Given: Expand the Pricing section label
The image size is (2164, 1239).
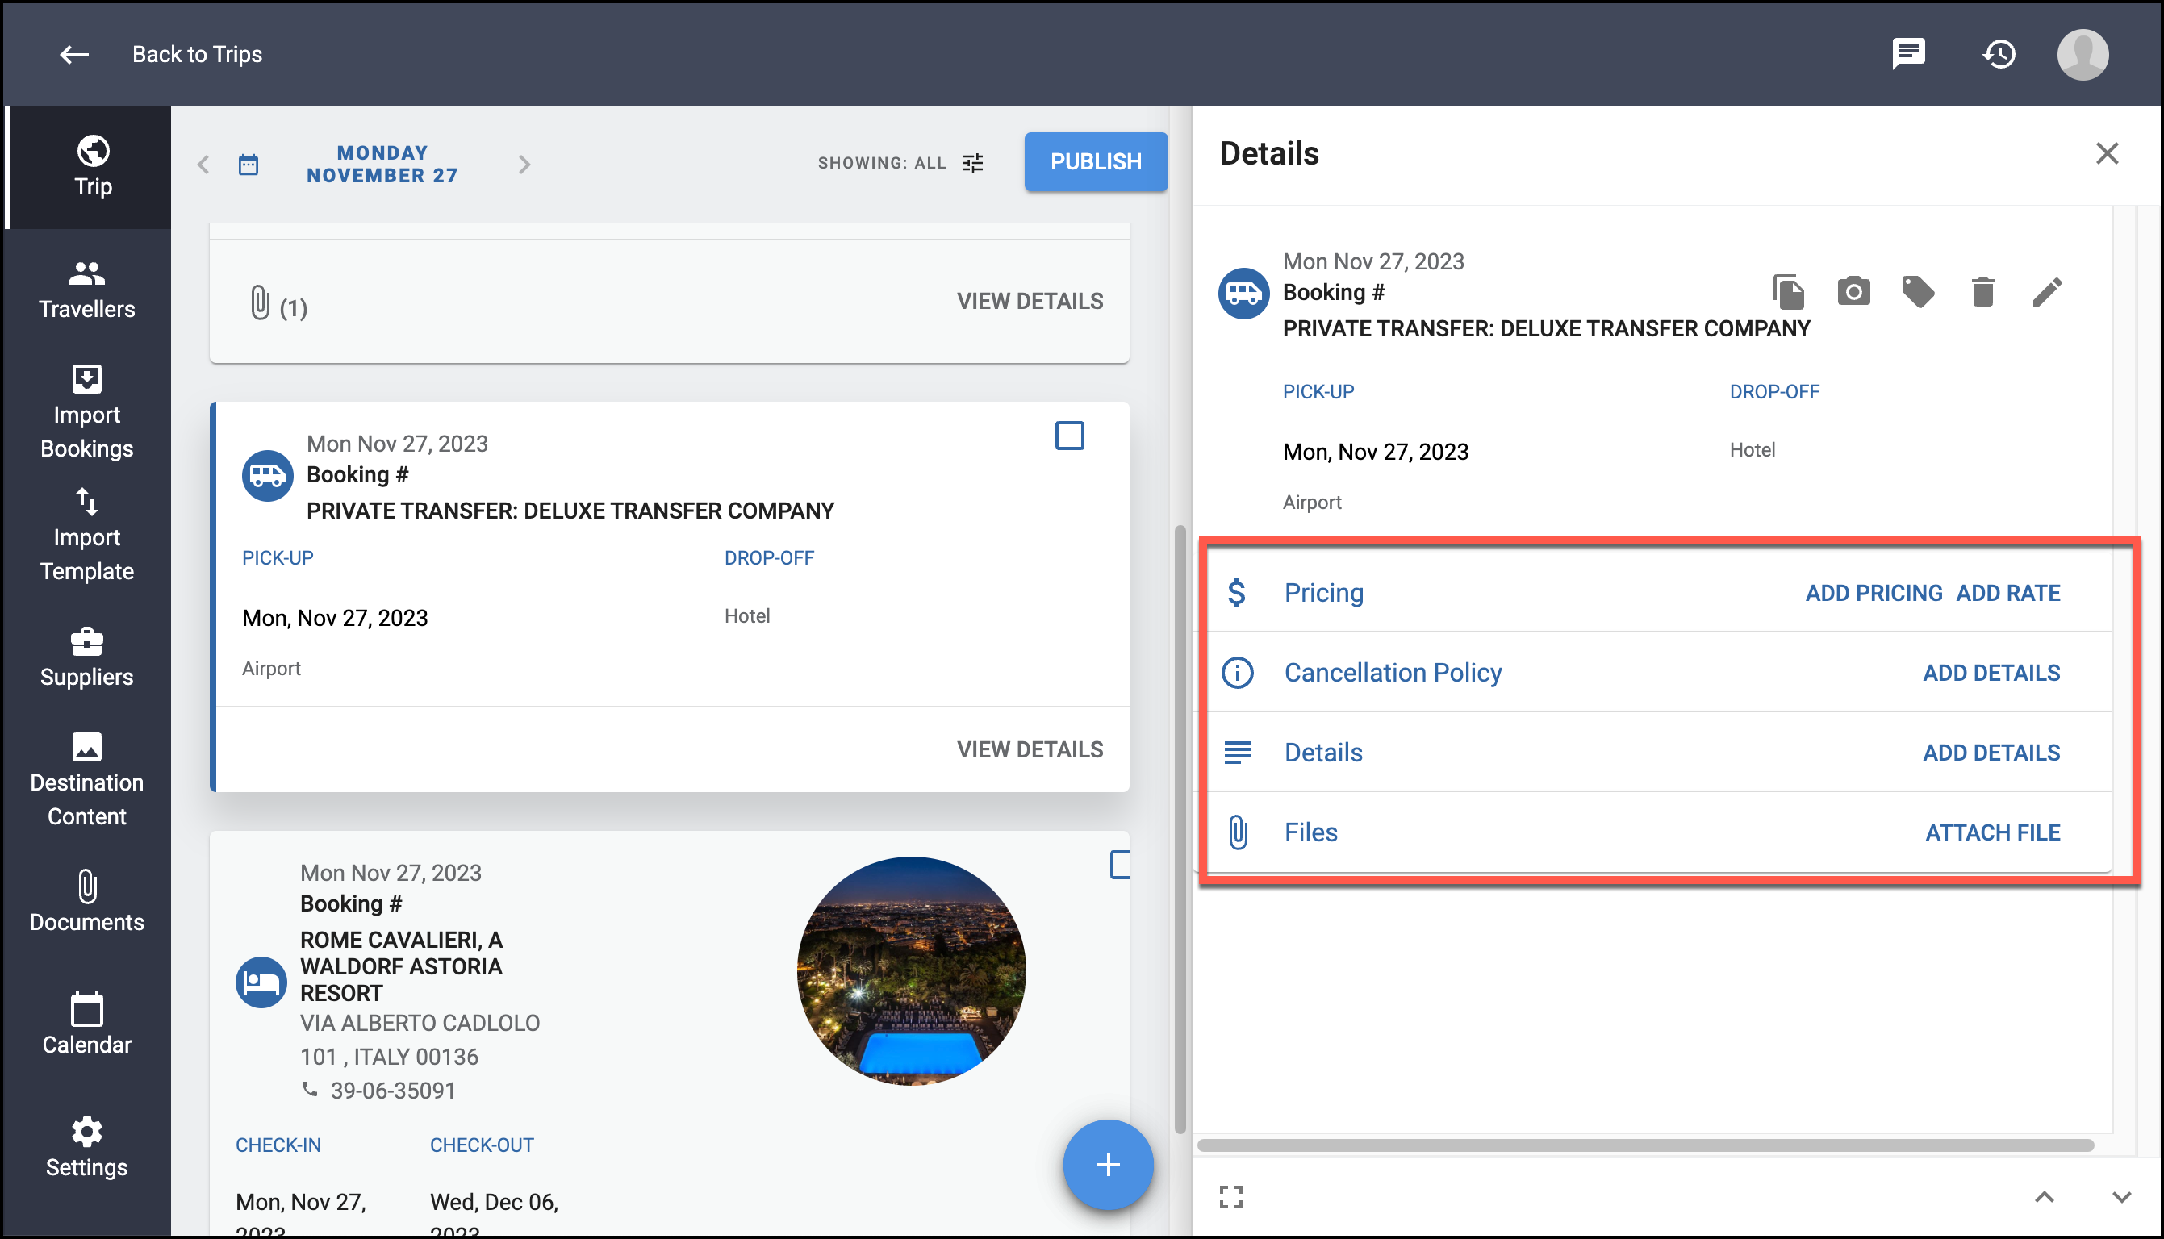Looking at the screenshot, I should coord(1323,592).
